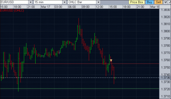Click the blue Buy button
This screenshot has width=171, height=99.
[149, 2]
